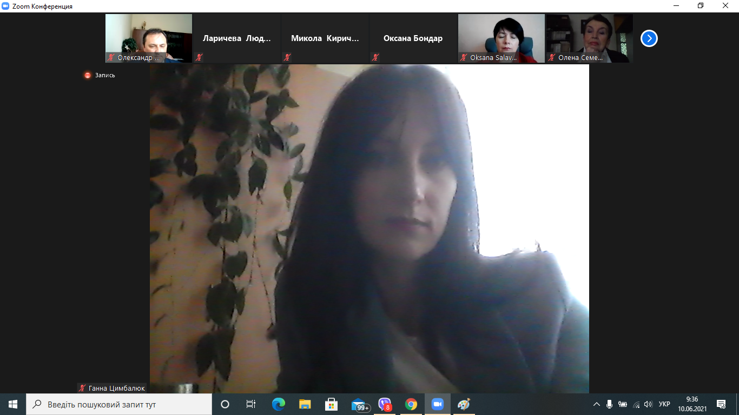Click the muted mic icon on Оксана Бондар tile
The height and width of the screenshot is (415, 739).
point(375,57)
